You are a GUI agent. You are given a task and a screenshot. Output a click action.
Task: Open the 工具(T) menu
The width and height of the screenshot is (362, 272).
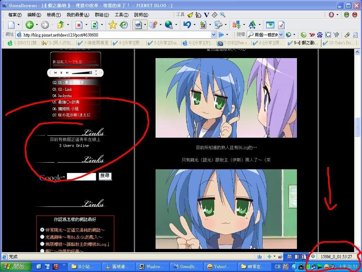(122, 15)
